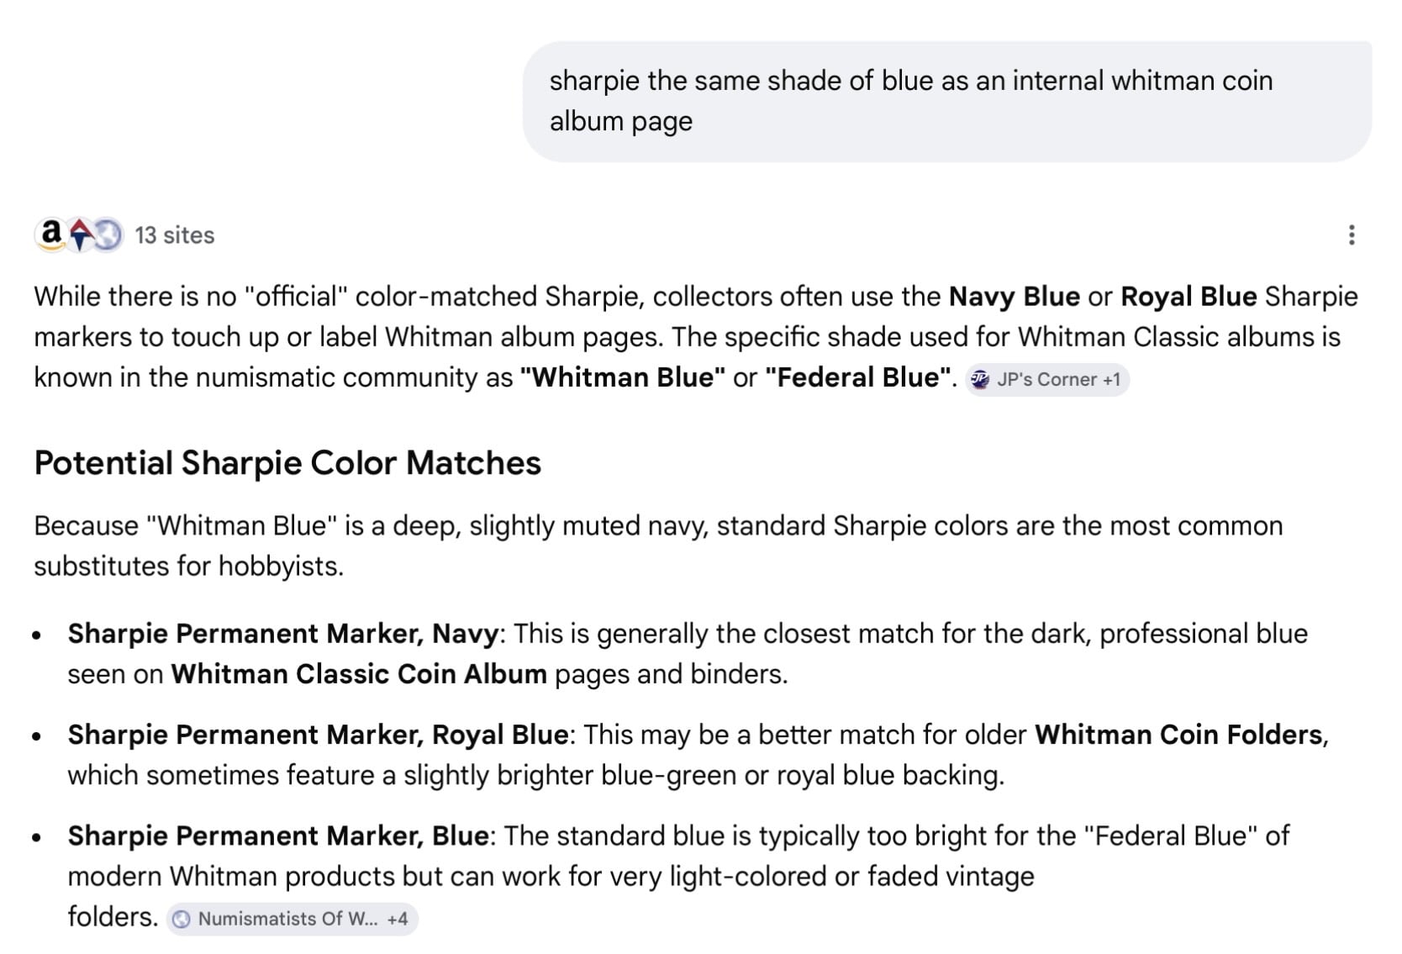Click the bold Whitman Classic Coin Album text
This screenshot has height=954, width=1402.
coord(359,674)
